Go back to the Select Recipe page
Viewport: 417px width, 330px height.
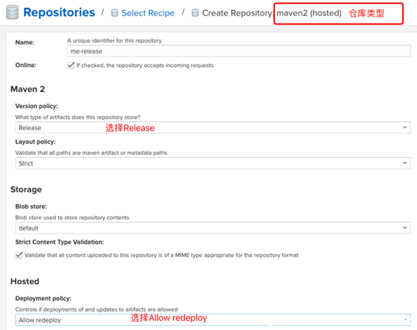(x=148, y=13)
